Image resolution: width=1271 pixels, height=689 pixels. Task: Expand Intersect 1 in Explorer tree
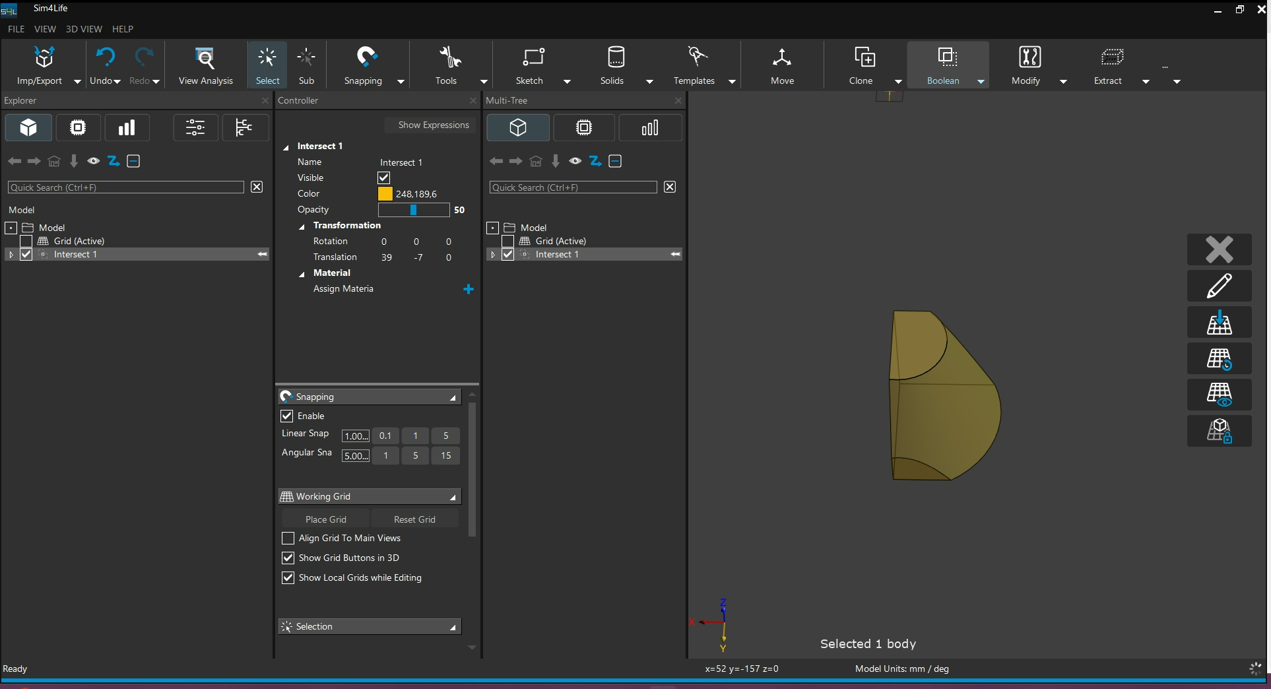[11, 255]
